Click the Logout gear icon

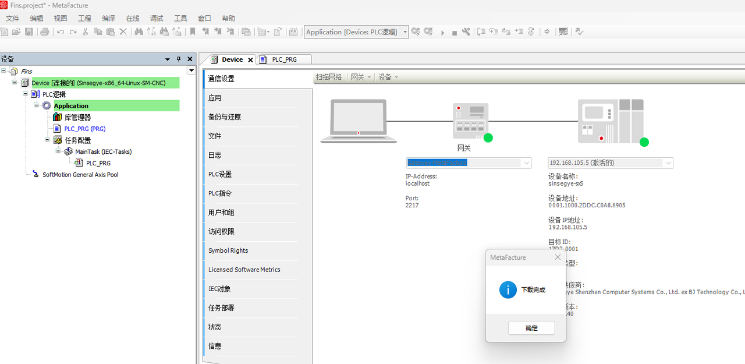point(428,32)
